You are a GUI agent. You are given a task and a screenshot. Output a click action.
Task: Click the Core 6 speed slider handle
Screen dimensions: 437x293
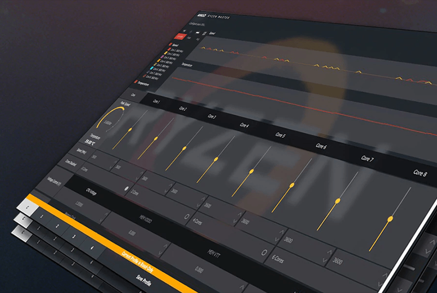pos(292,185)
